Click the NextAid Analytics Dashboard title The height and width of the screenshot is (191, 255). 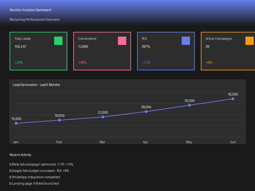(30, 10)
